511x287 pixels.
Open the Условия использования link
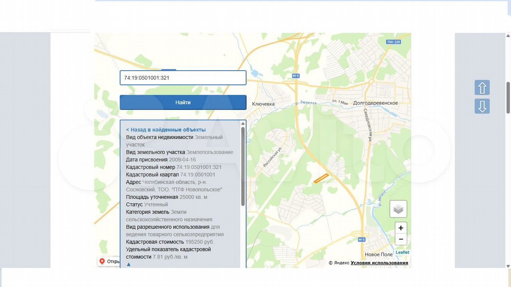pos(379,263)
